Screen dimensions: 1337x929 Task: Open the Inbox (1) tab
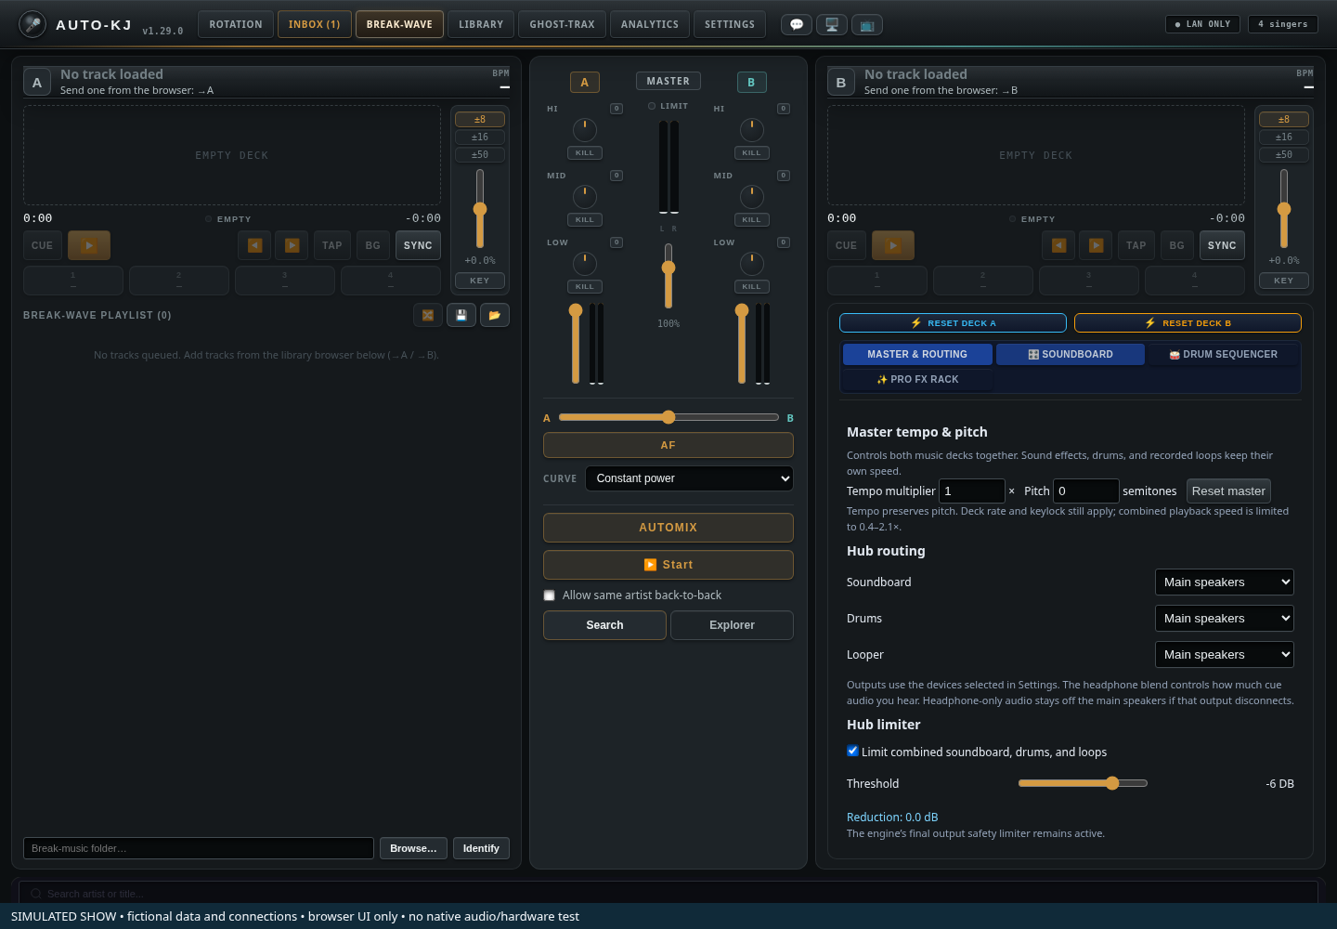315,24
